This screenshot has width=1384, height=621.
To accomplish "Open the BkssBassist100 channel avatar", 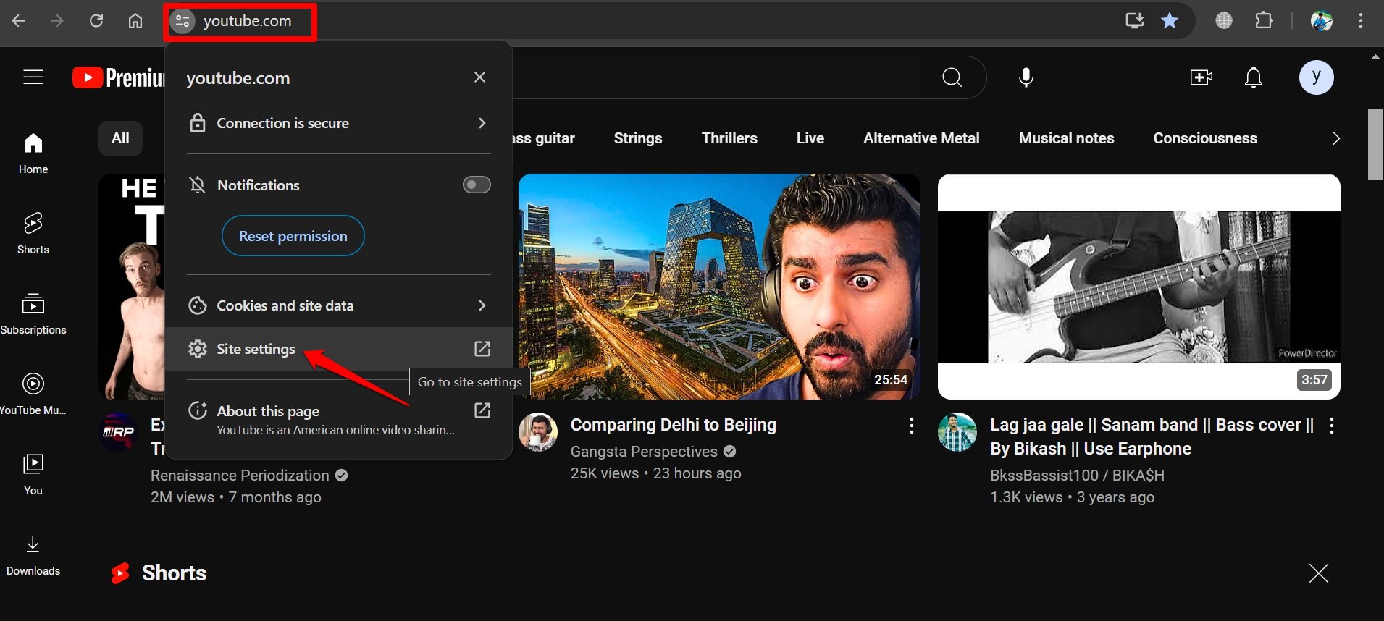I will tap(957, 432).
